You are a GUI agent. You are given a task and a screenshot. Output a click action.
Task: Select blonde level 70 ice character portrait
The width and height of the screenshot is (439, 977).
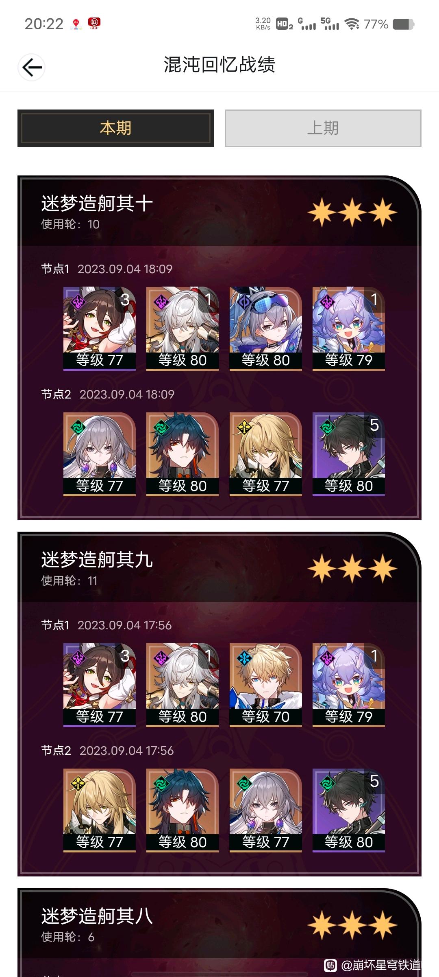266,685
